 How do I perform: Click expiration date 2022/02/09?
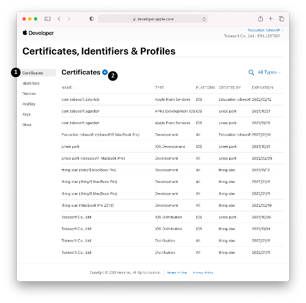[262, 158]
